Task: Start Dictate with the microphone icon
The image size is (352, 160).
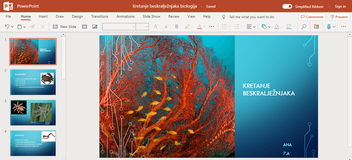Action: (329, 27)
